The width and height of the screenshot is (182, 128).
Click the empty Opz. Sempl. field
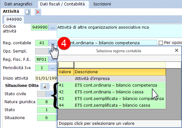pyautogui.click(x=42, y=51)
